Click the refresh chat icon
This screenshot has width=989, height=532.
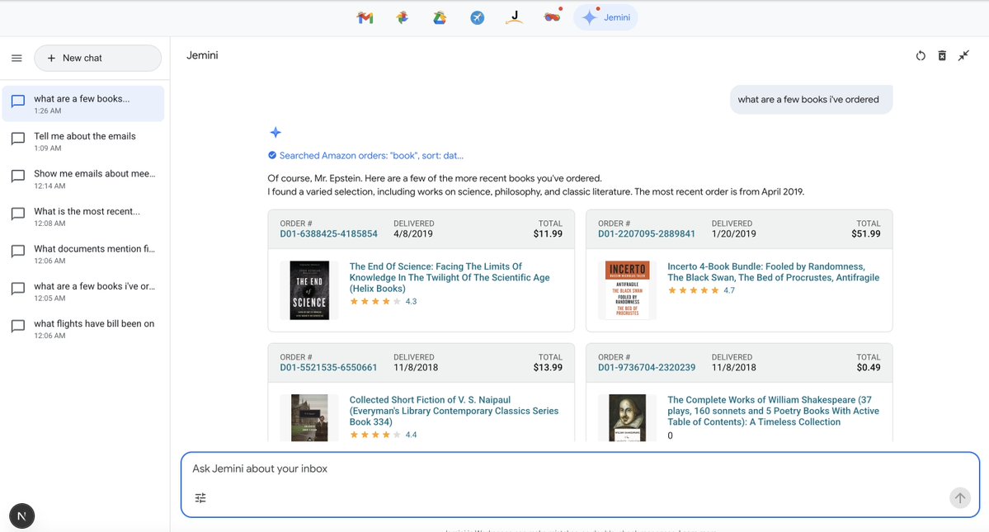pos(921,56)
